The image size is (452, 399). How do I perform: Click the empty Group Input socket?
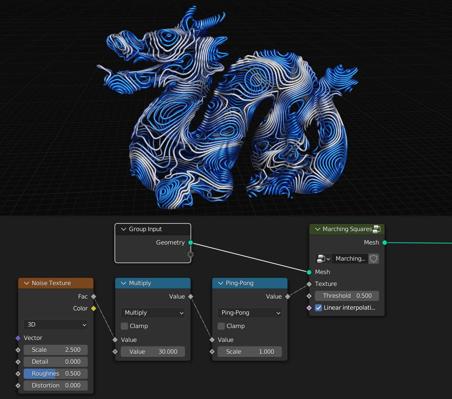[191, 255]
